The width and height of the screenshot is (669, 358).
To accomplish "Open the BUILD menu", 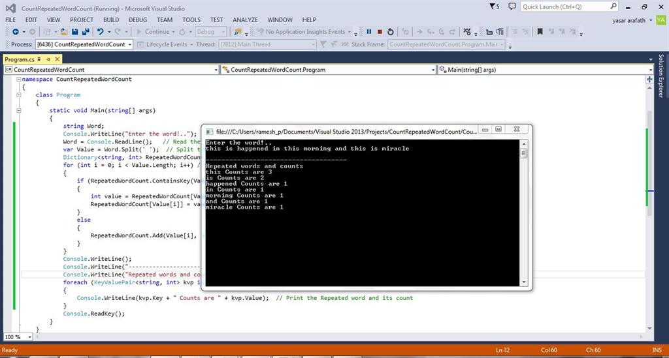I will (111, 20).
